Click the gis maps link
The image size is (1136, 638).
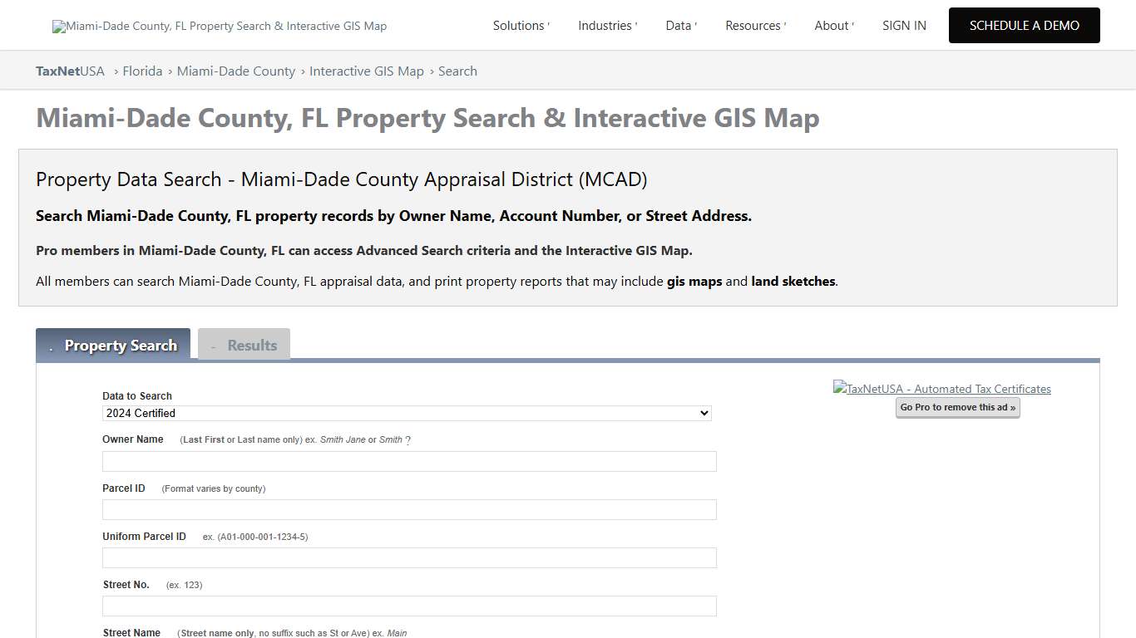pos(694,281)
